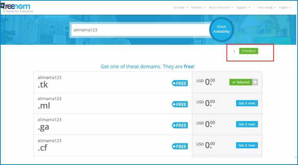Click the .cf domain extension text
The height and width of the screenshot is (165, 298).
pos(42,148)
